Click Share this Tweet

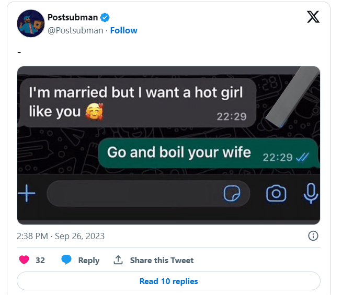(162, 261)
